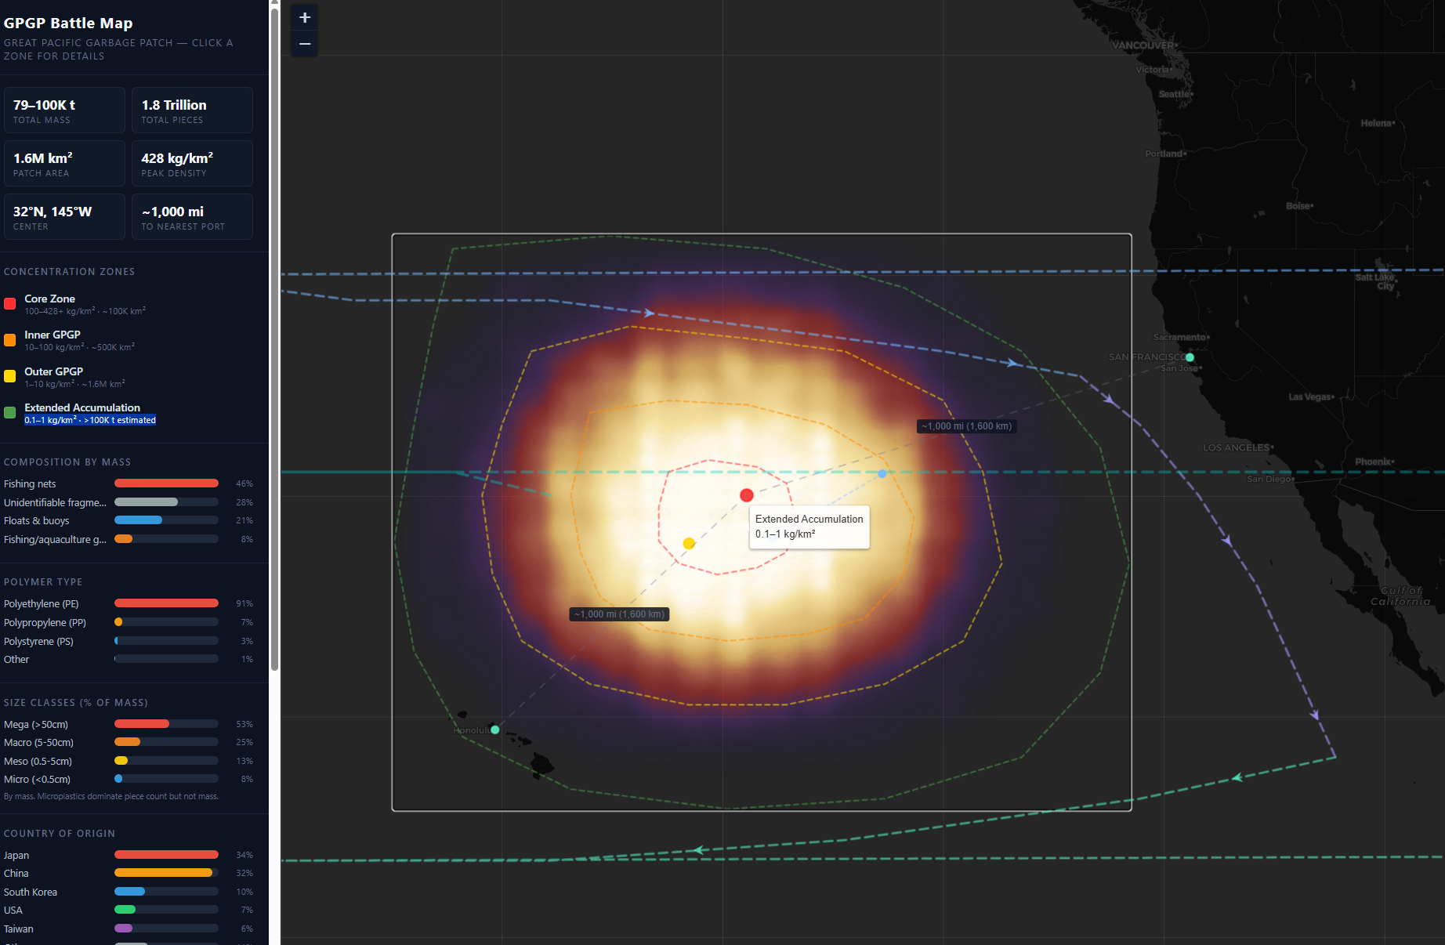Click the Fishing nets composition bar
The width and height of the screenshot is (1445, 945).
(x=166, y=483)
